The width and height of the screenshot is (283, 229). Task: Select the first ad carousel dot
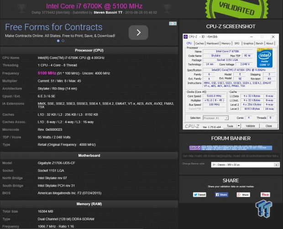(x=58, y=41)
